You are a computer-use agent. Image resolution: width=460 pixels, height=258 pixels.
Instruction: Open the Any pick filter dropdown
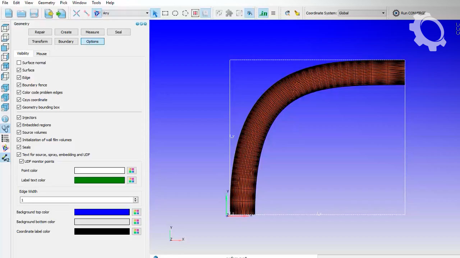[x=125, y=13]
